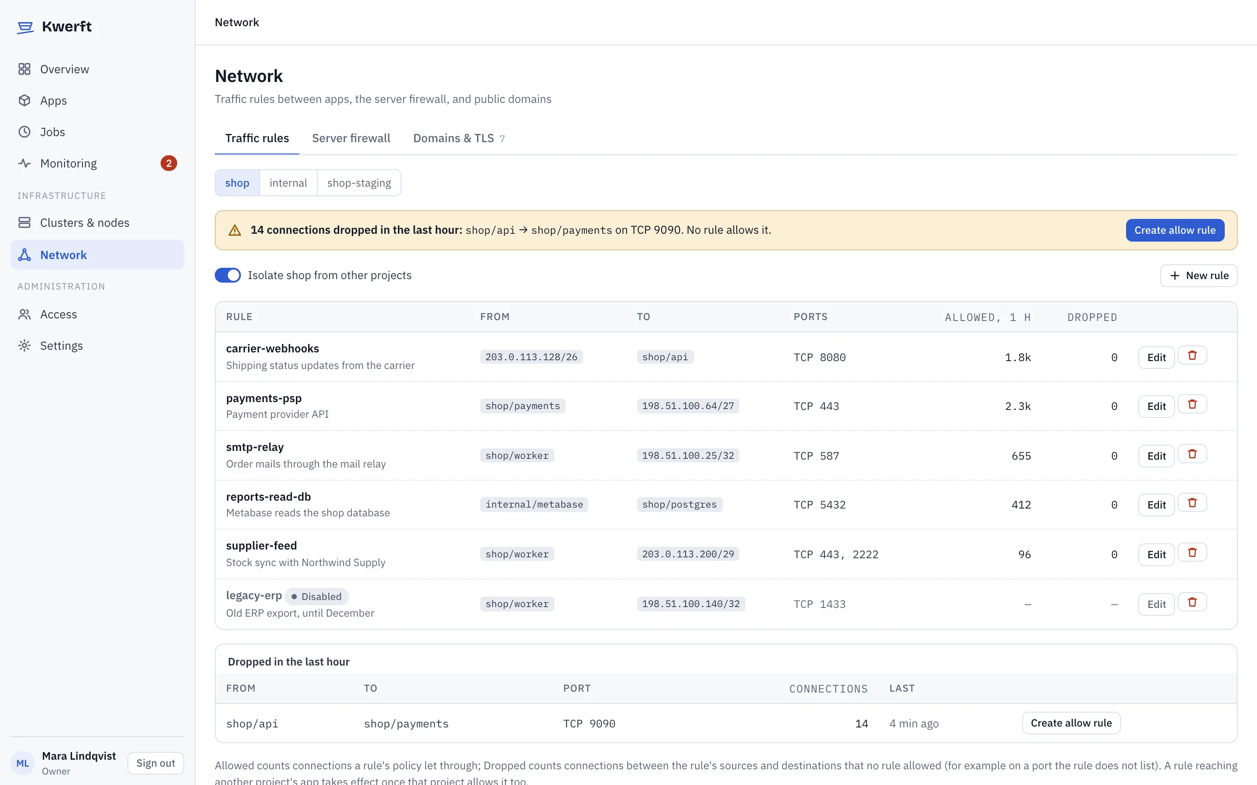Click the New rule button
Image resolution: width=1257 pixels, height=785 pixels.
tap(1199, 276)
